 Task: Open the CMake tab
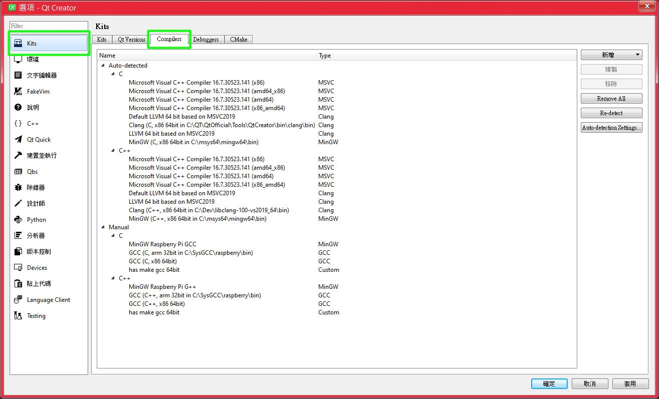239,40
